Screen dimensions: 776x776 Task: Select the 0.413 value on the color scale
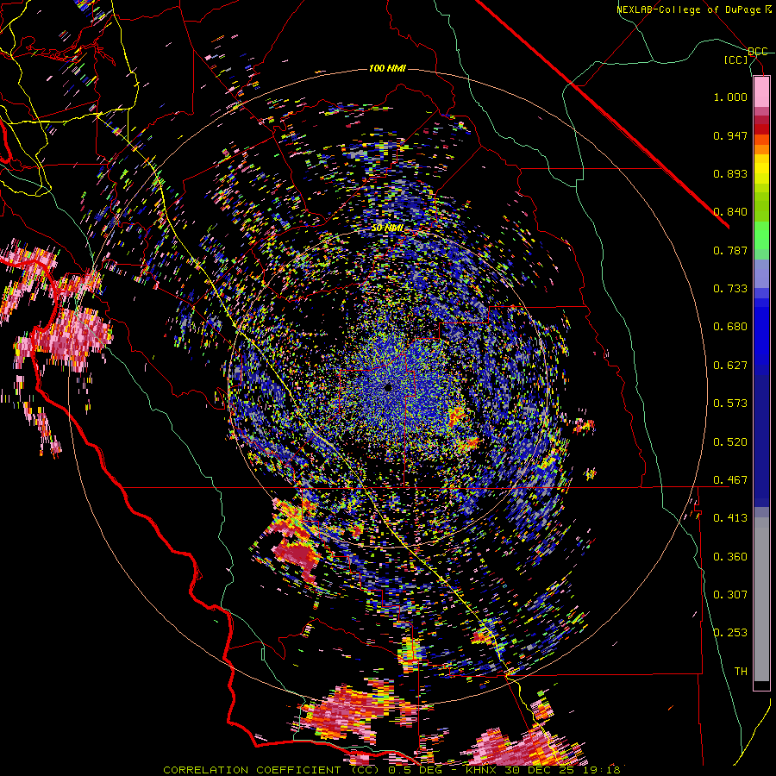pyautogui.click(x=730, y=518)
